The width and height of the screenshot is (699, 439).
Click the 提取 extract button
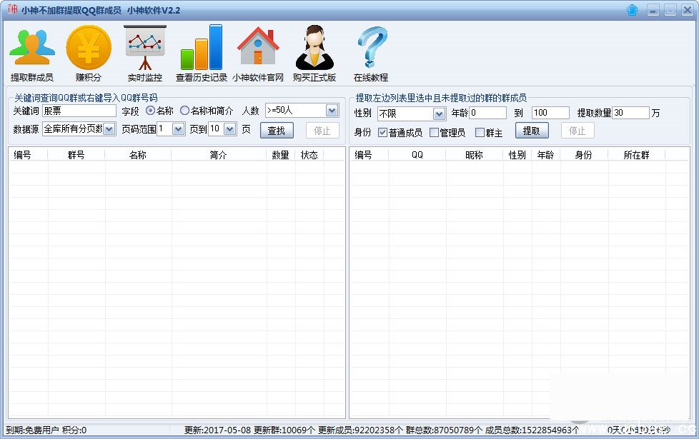(531, 131)
